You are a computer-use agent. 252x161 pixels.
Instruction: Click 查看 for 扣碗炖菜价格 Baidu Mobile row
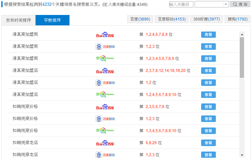[208, 119]
